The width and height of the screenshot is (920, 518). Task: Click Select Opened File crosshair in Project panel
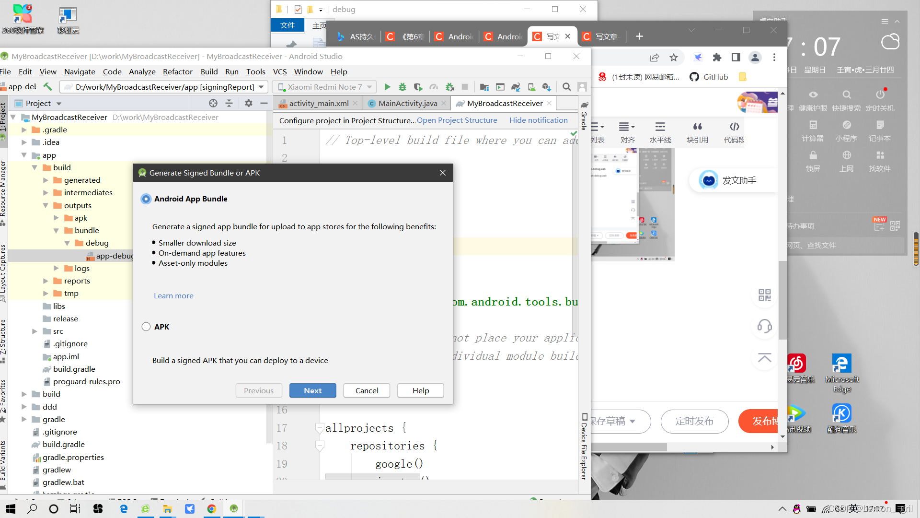pyautogui.click(x=213, y=103)
